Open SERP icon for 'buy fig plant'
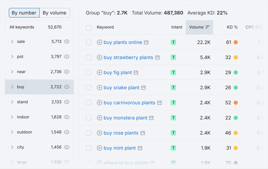This screenshot has width=268, height=169. coord(136,73)
